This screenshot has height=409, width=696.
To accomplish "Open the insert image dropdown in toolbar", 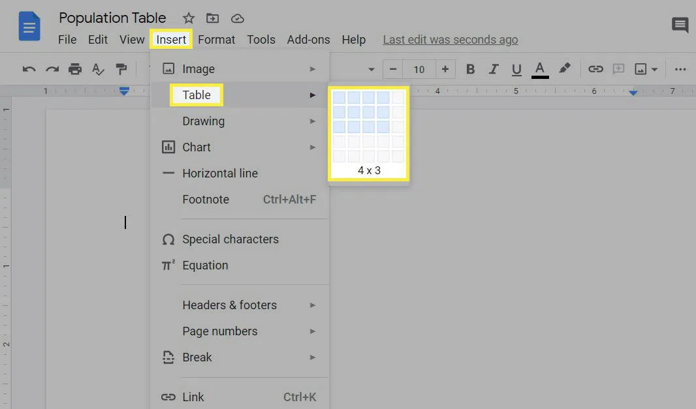I will (x=646, y=69).
